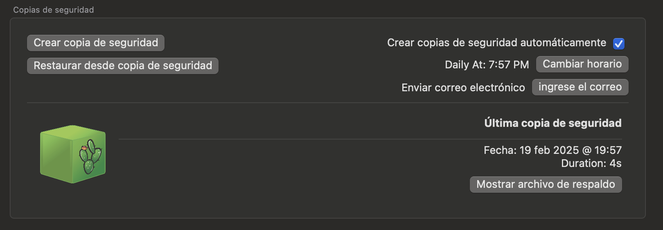This screenshot has width=663, height=230.
Task: Click the 'Enviar correo electrónico' label
Action: tap(463, 88)
